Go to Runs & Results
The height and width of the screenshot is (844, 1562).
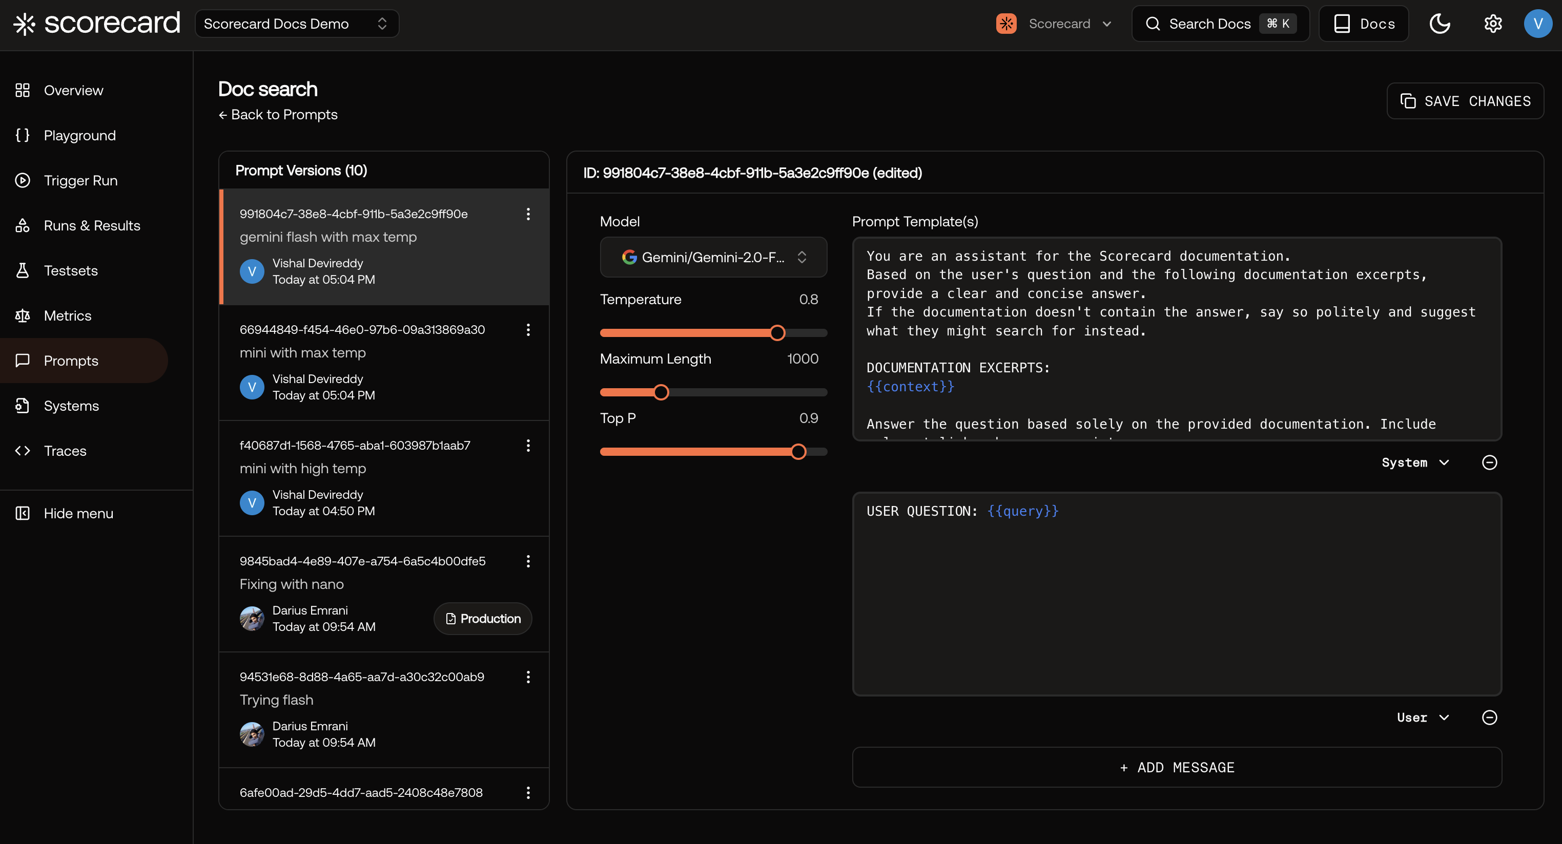click(92, 225)
